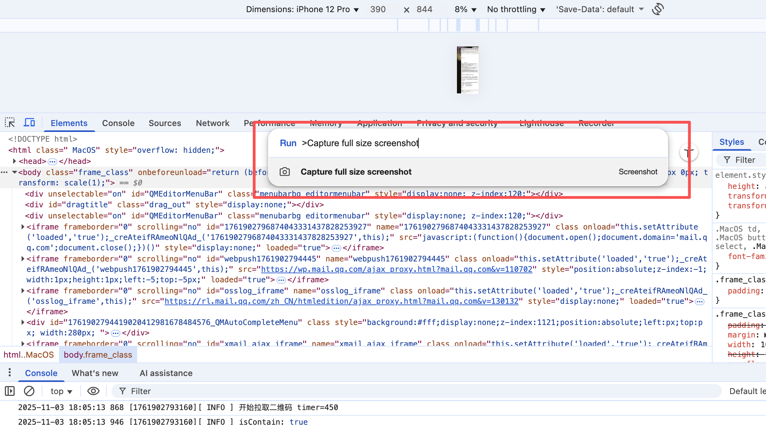Open live expression eye icon

[x=93, y=391]
